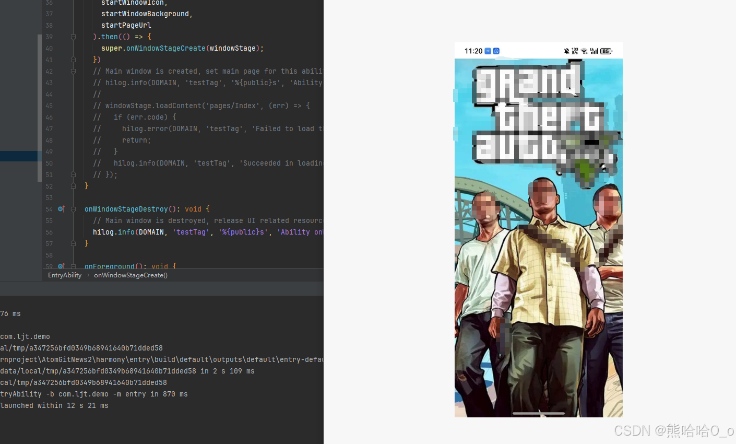Click the startWindowBackground code line
Viewport: 736px width, 444px height.
click(147, 14)
